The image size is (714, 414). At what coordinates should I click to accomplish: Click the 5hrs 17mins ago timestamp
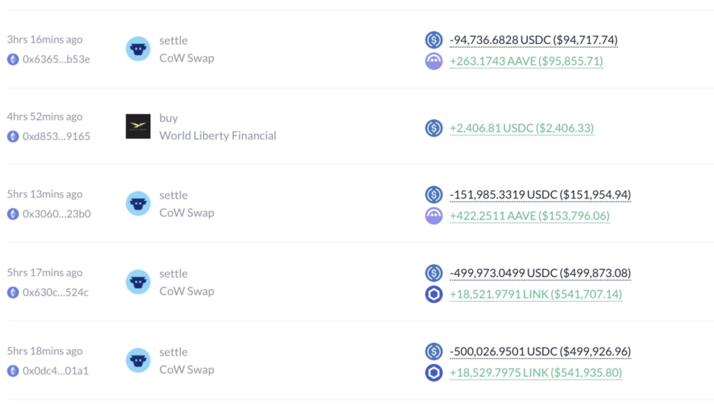(45, 273)
